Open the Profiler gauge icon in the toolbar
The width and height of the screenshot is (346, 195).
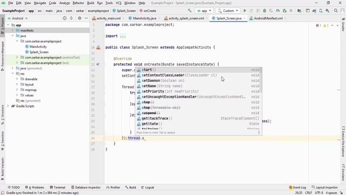click(x=278, y=11)
